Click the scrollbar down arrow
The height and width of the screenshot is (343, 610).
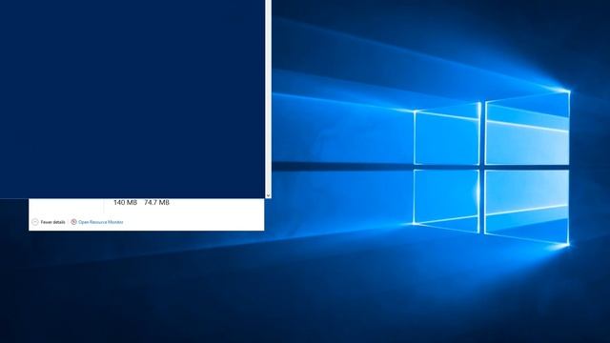pos(268,194)
